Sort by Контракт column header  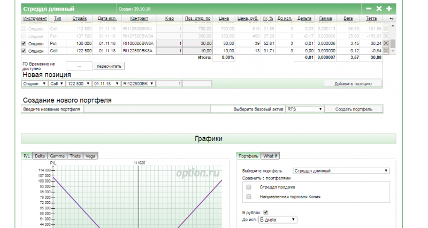coord(139,18)
